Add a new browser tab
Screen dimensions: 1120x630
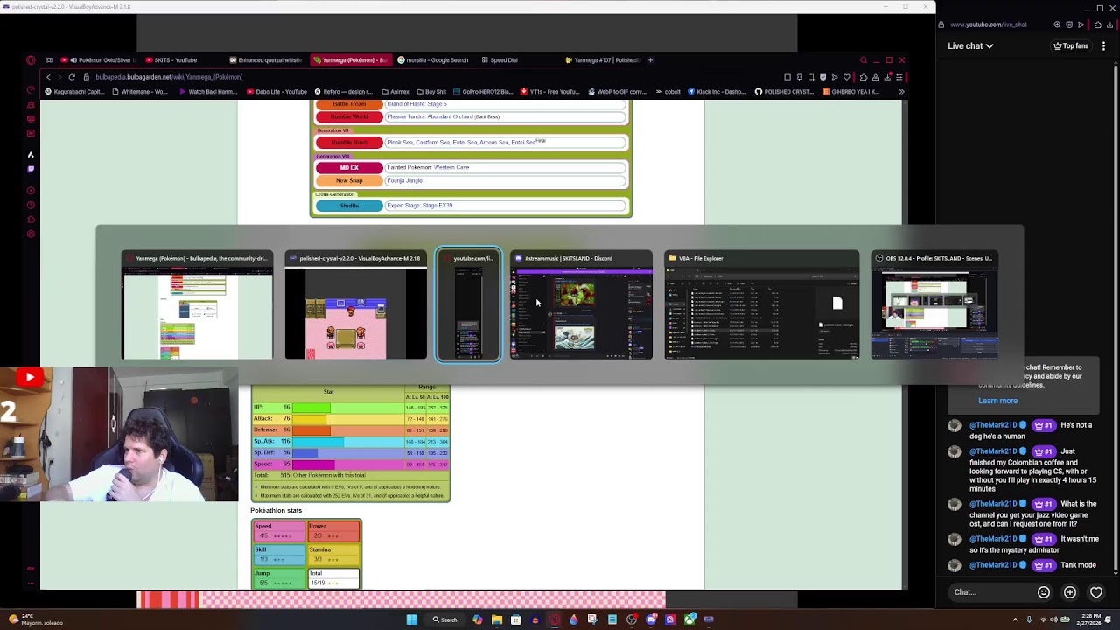coord(650,60)
